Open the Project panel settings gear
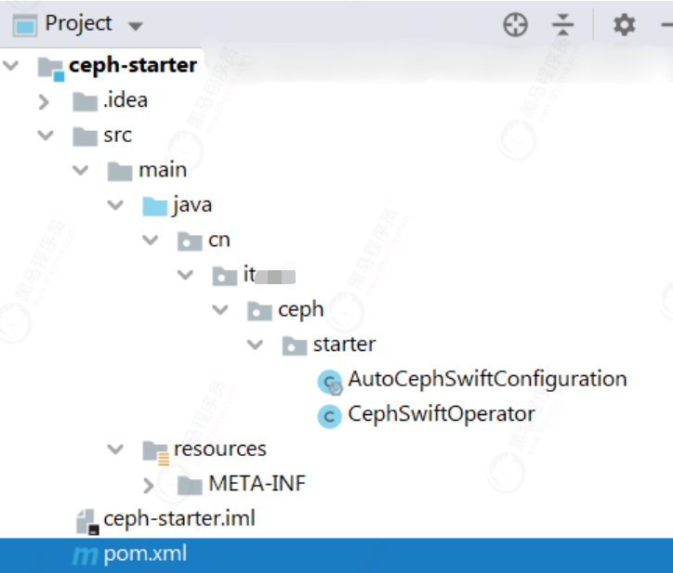673x573 pixels. coord(624,25)
